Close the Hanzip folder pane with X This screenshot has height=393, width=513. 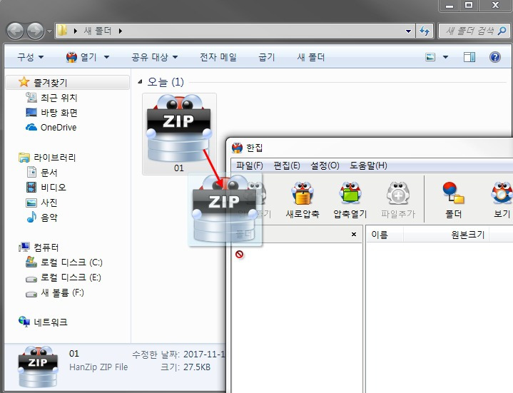point(354,234)
